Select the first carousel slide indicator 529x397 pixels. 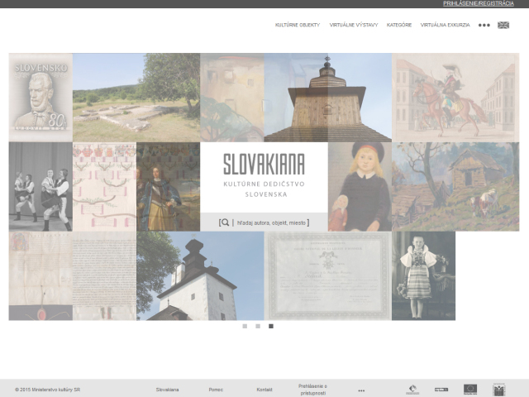[x=245, y=326]
